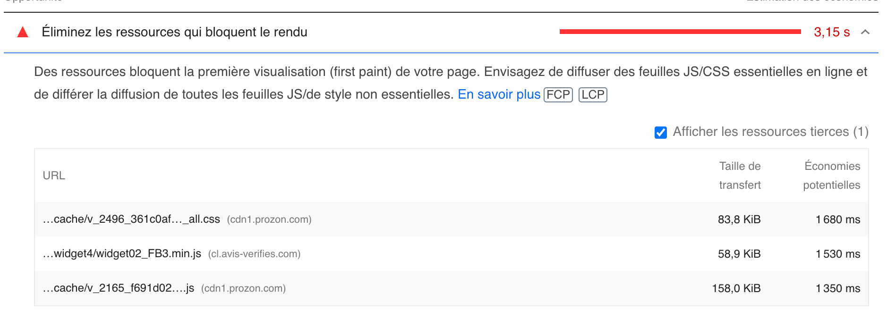Viewport: 887px width, 319px height.
Task: Open the En savoir plus link
Action: pyautogui.click(x=499, y=94)
